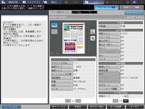This screenshot has height=109, width=145.
Task: Click the speaker sound icon in top bar
Action: point(134,2)
